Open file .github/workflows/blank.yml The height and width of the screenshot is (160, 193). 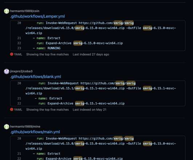[36, 77]
